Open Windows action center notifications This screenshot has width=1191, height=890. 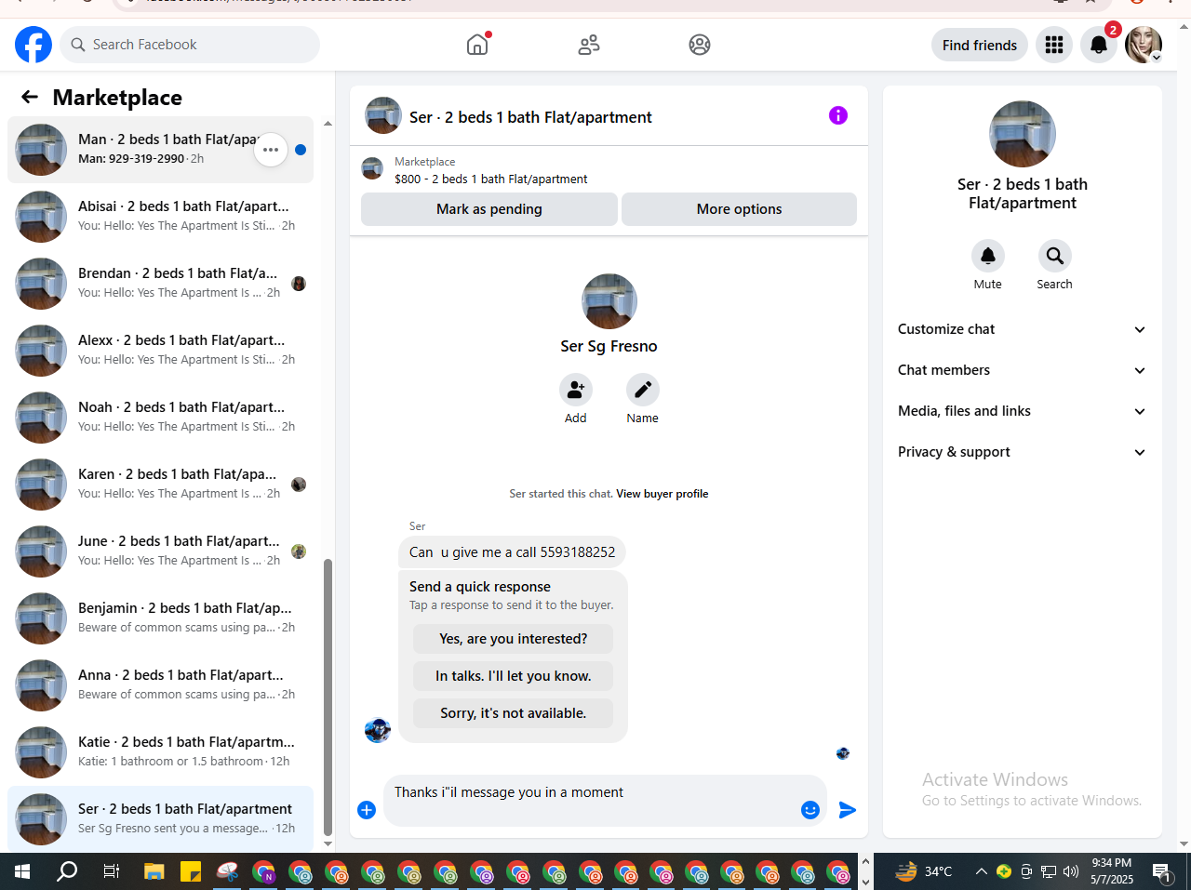pos(1161,871)
